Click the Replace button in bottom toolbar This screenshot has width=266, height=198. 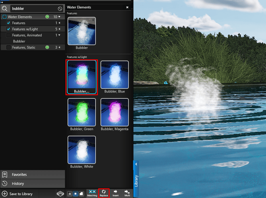pos(104,193)
